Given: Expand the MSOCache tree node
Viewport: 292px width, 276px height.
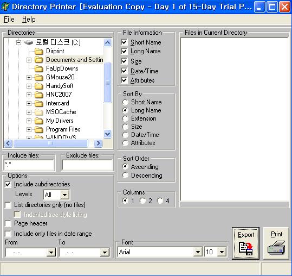Looking at the screenshot, I should tap(29, 112).
